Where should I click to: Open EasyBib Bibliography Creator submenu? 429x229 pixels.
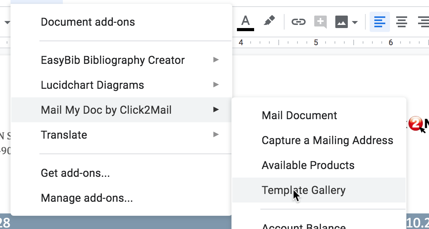[x=121, y=60]
